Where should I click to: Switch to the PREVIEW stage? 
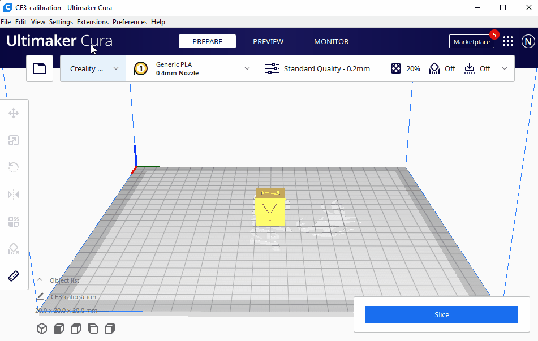[x=268, y=41]
